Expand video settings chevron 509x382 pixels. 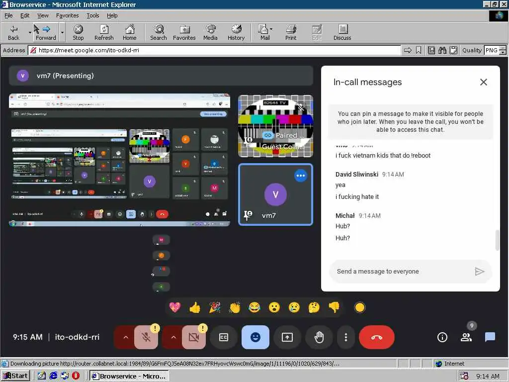173,337
